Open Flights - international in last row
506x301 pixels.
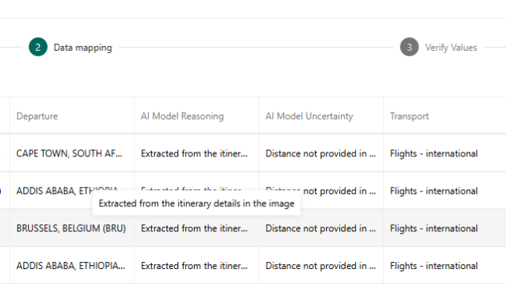click(x=434, y=266)
